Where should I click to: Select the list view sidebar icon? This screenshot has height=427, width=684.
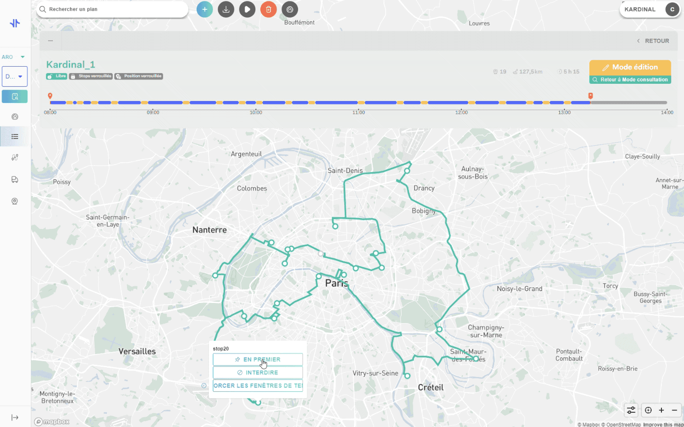click(x=15, y=136)
